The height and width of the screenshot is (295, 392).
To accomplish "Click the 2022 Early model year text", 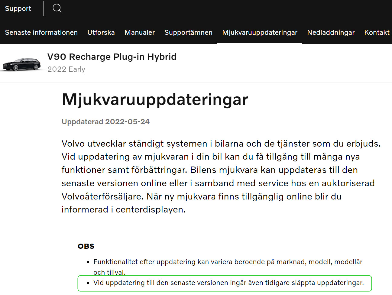I will [66, 69].
